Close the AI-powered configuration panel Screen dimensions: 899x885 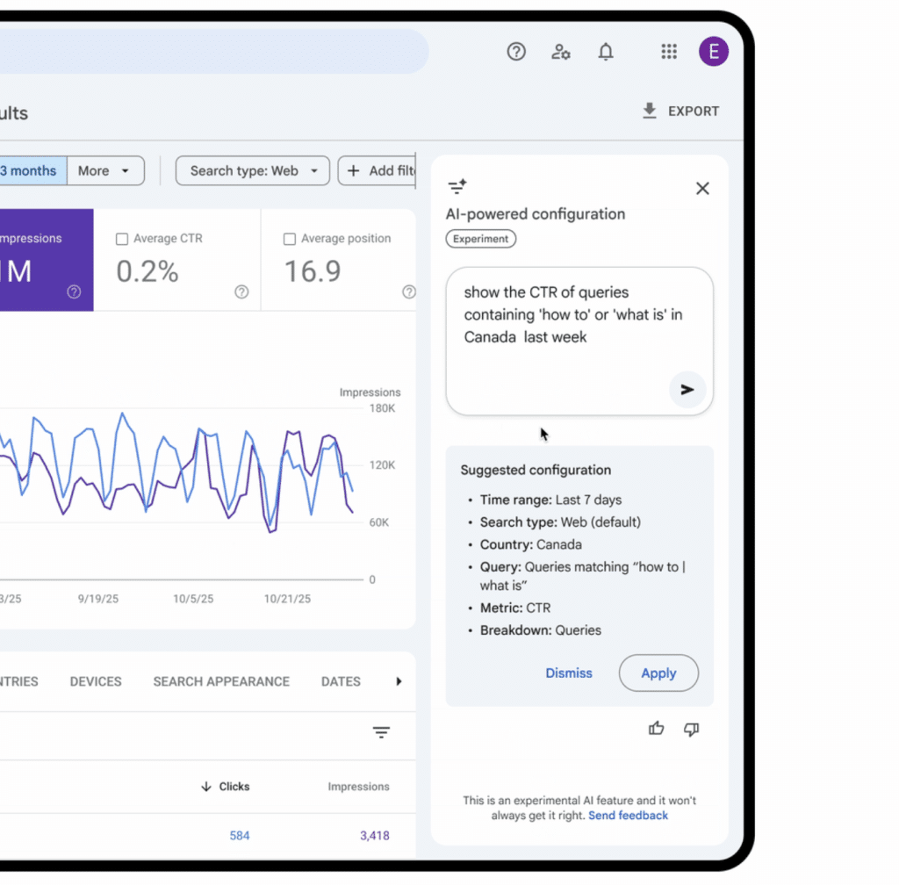tap(702, 188)
